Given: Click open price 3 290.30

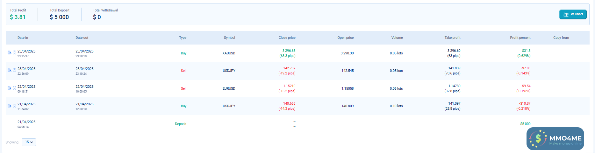Looking at the screenshot, I should [347, 53].
